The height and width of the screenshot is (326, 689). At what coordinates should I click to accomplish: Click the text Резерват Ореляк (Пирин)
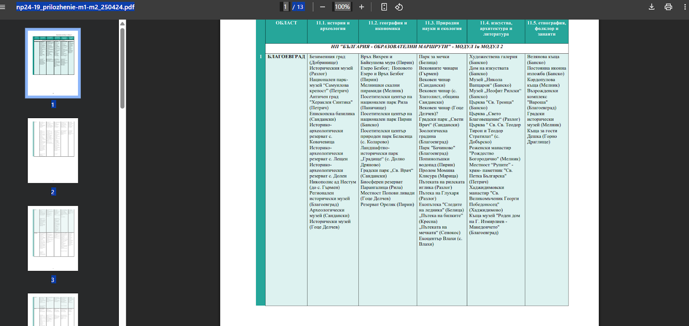pyautogui.click(x=387, y=204)
